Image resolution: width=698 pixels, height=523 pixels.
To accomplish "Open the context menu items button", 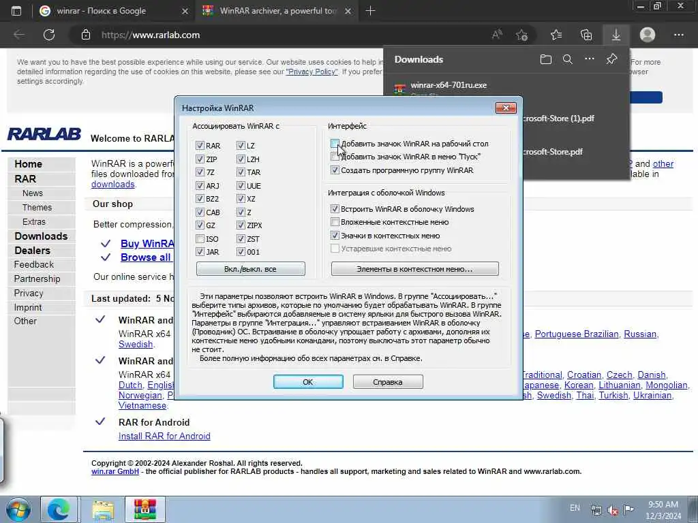I will tap(415, 268).
